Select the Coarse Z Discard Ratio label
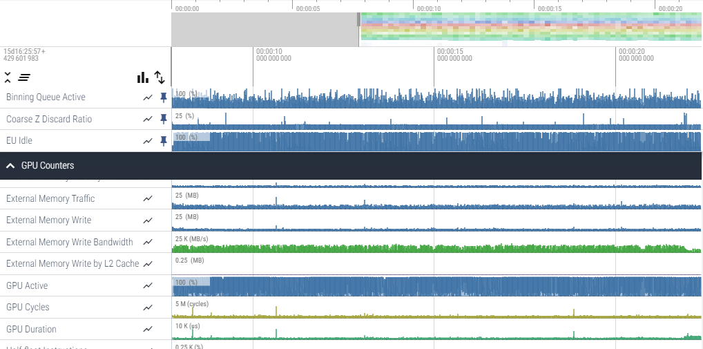Screen dimensions: 703x349 click(x=49, y=120)
